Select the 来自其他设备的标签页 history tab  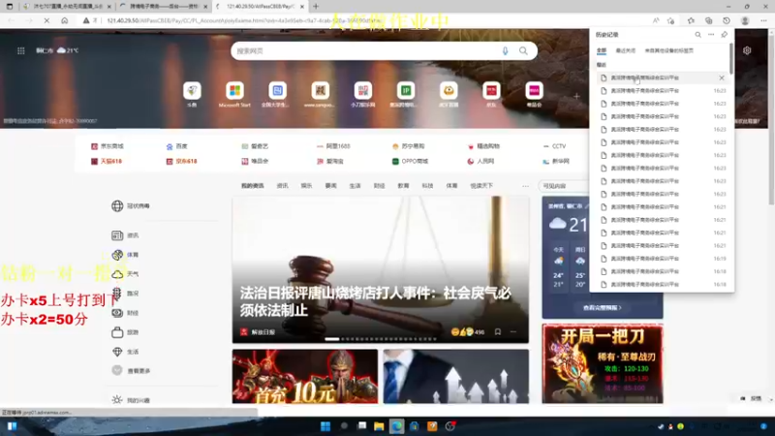(x=668, y=50)
